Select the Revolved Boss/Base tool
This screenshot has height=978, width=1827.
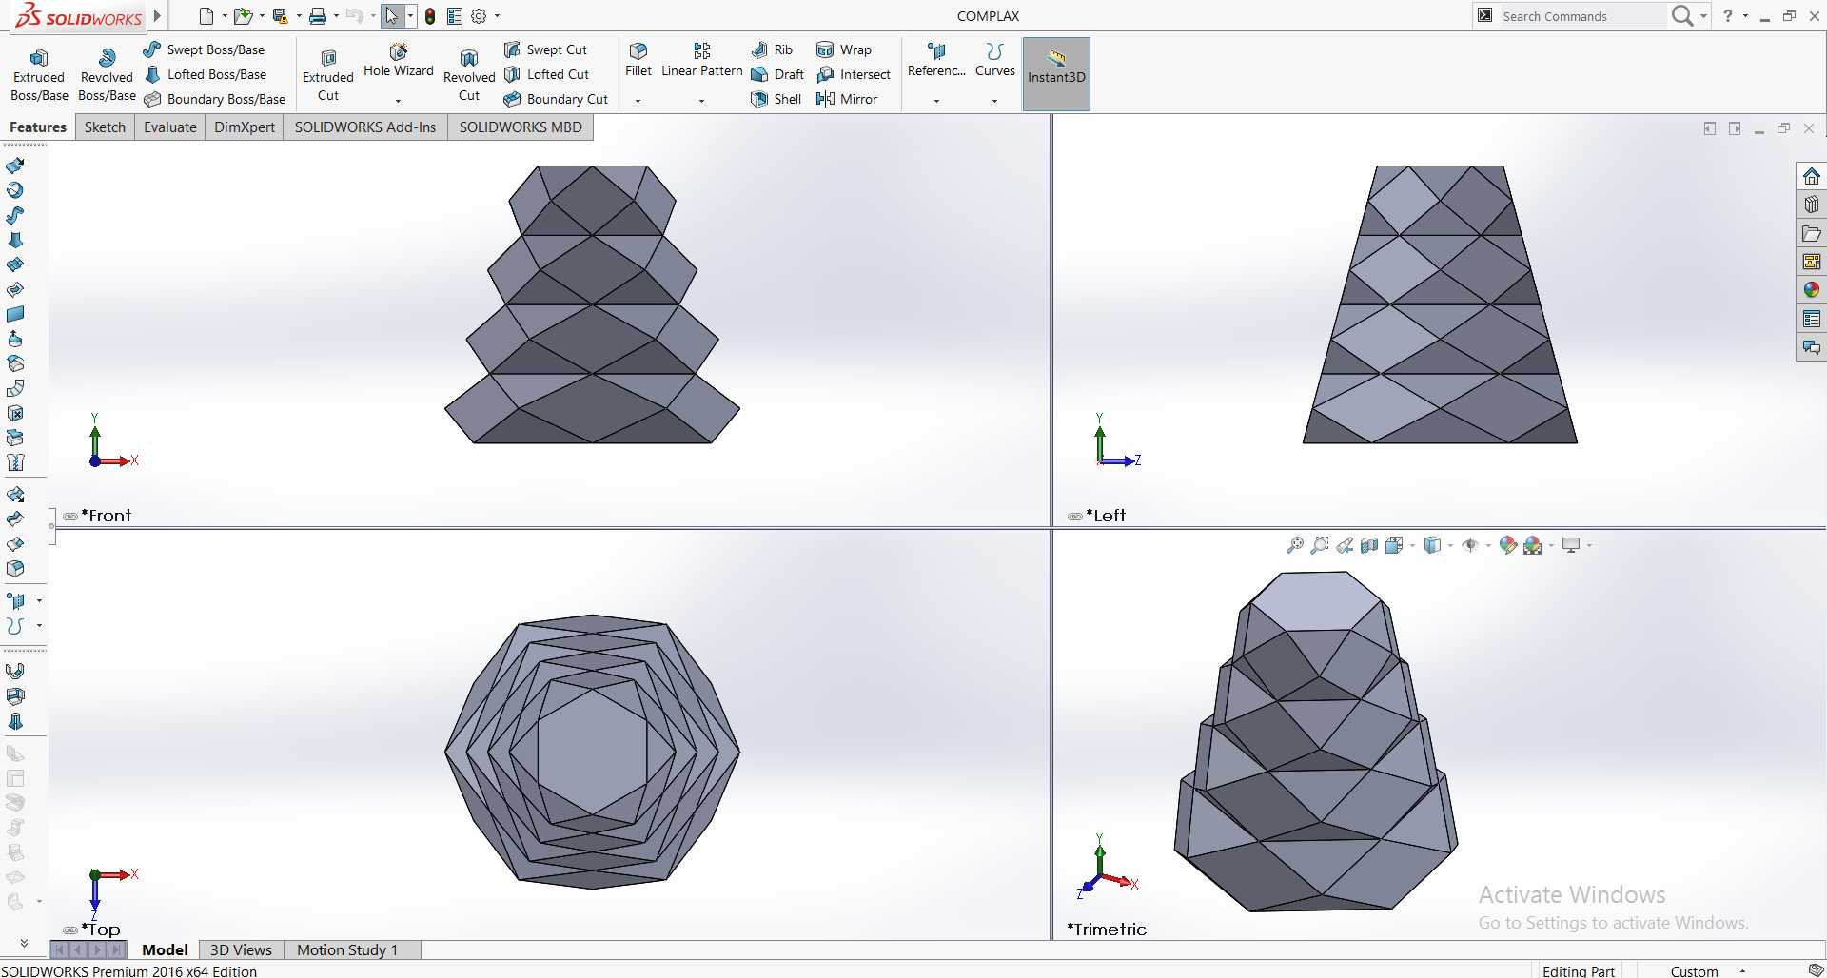(x=107, y=75)
